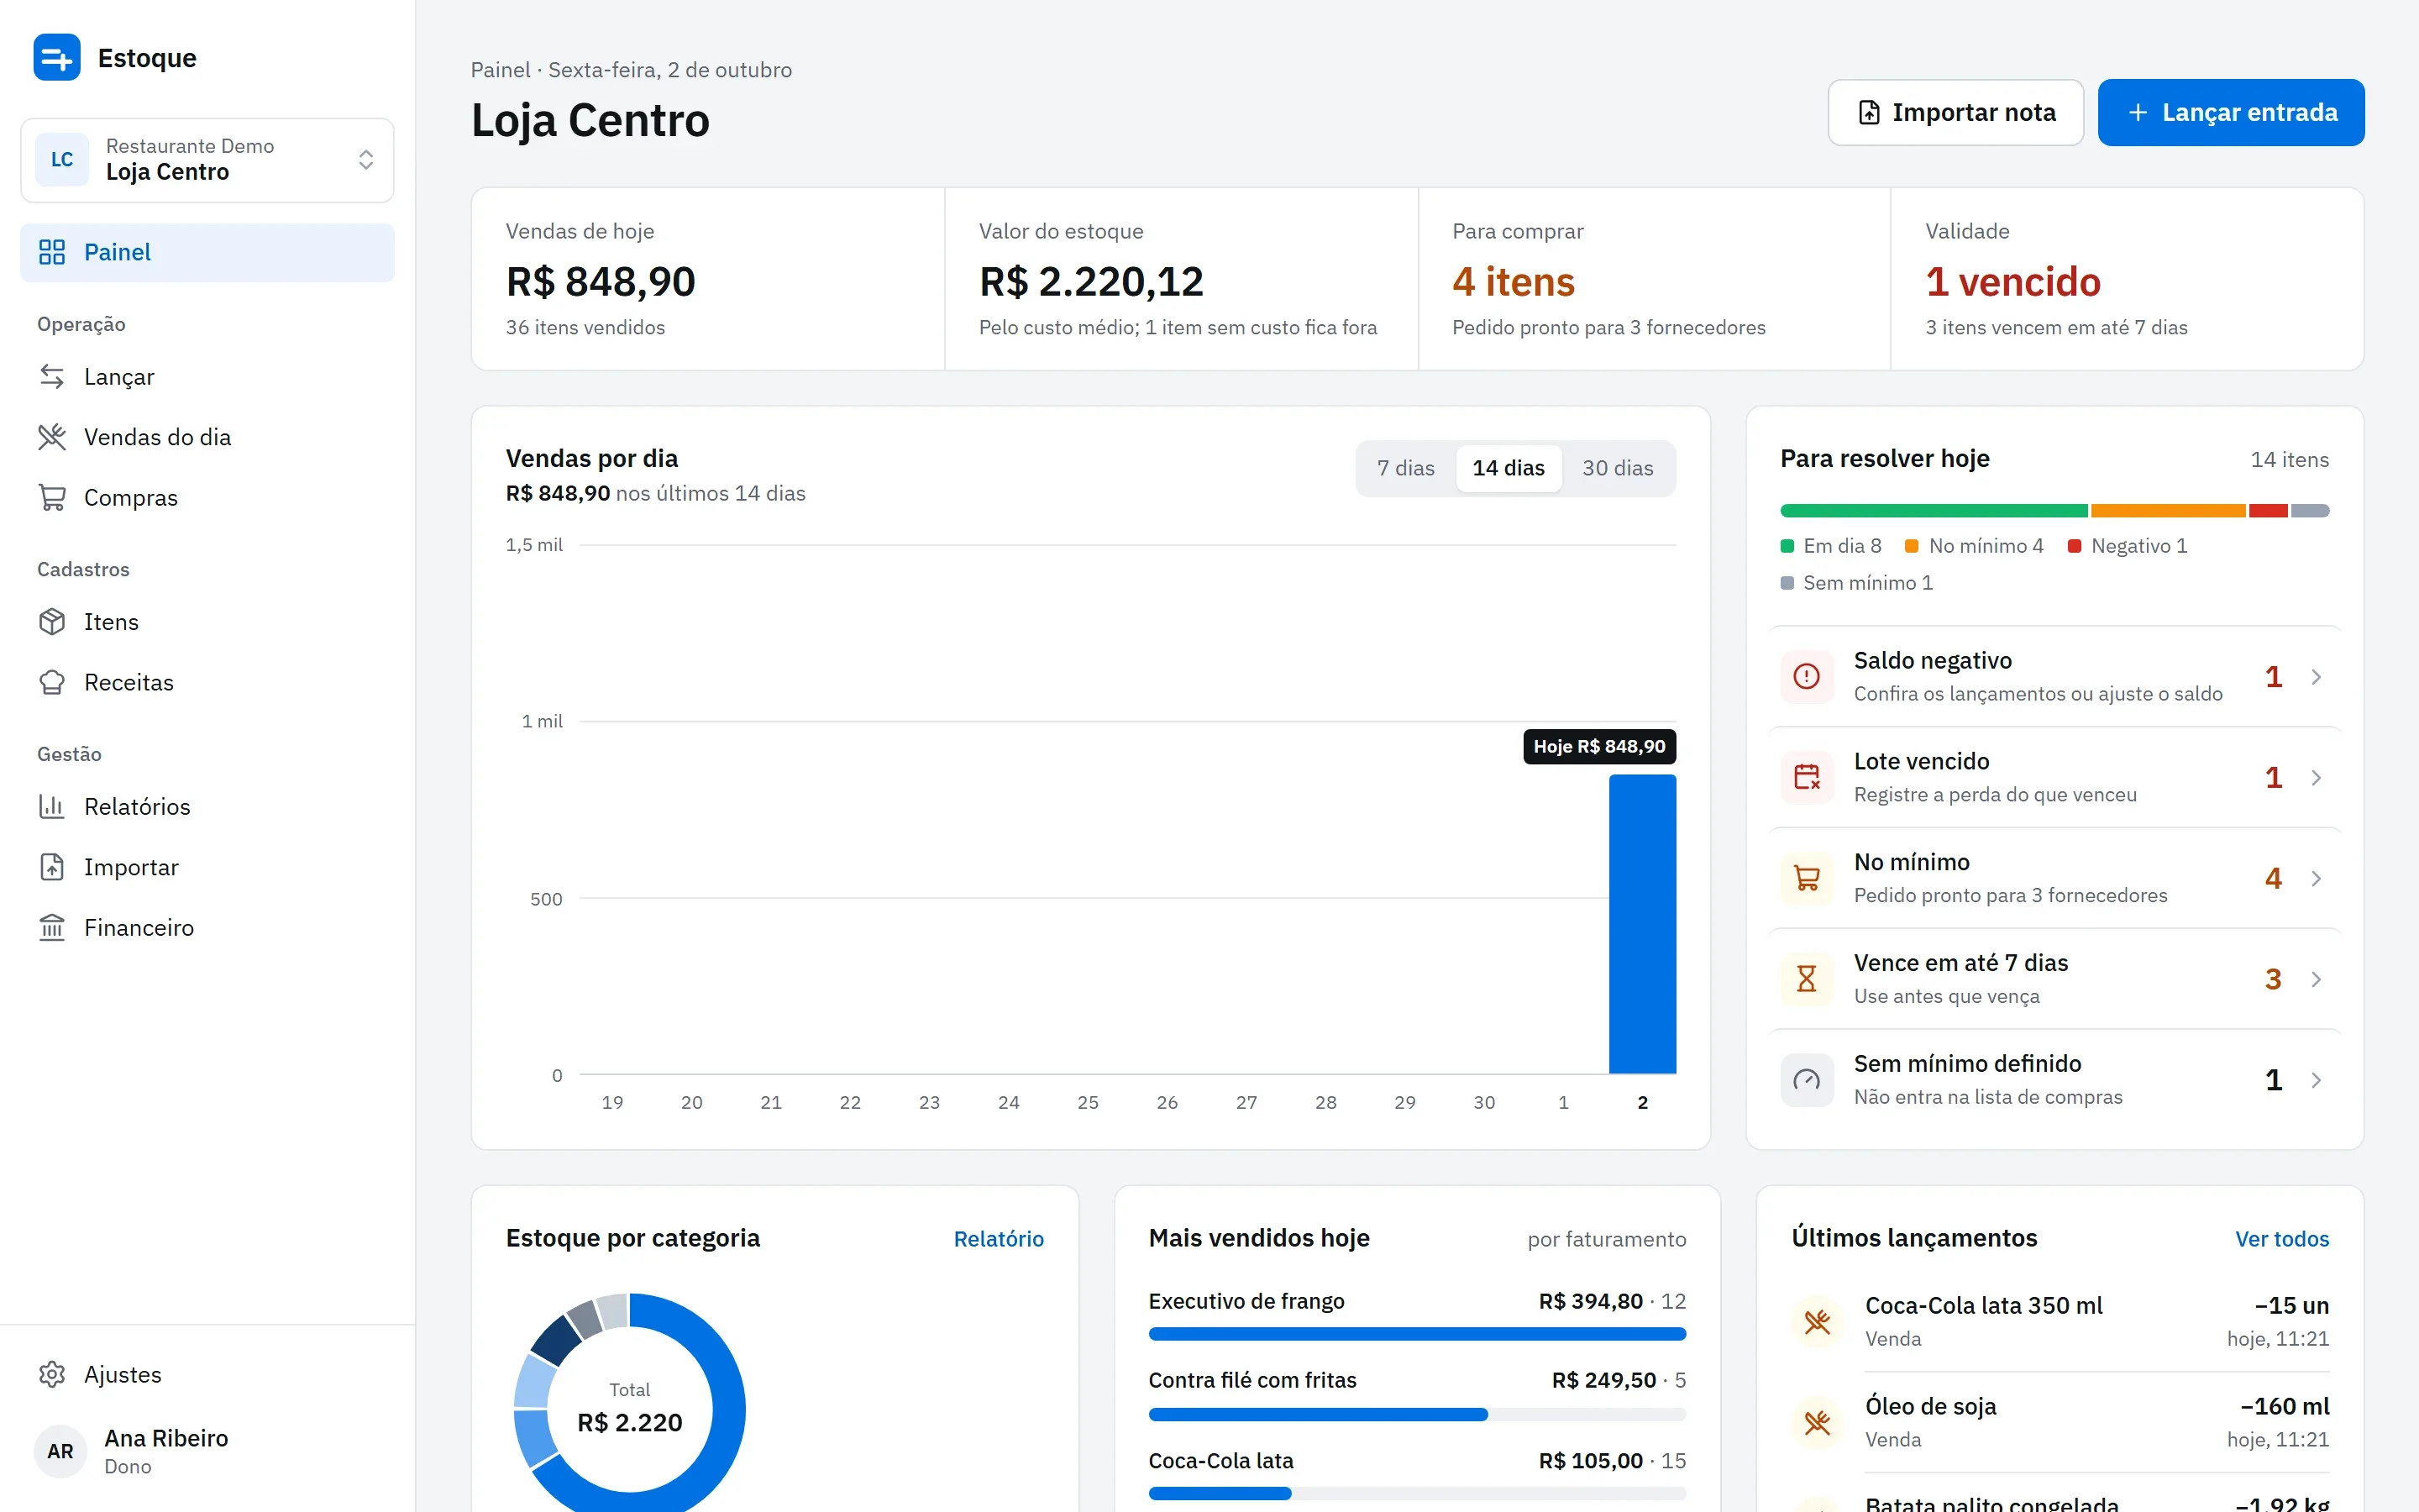Screen dimensions: 2419x1512
Task: Click the Importar file icon in sidebar
Action: pyautogui.click(x=52, y=866)
